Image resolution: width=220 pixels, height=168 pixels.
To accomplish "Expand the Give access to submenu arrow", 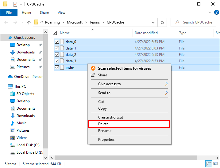I will coord(167,84).
